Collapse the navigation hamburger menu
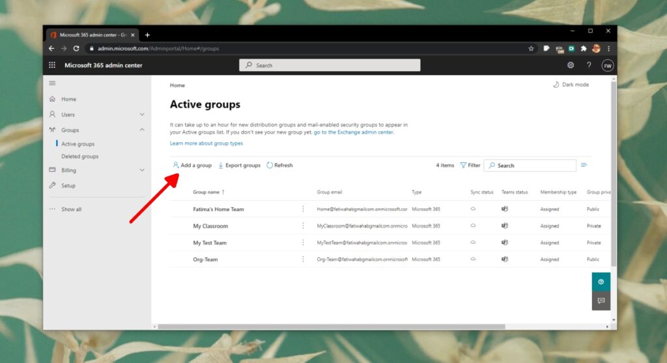This screenshot has width=667, height=363. 52,83
